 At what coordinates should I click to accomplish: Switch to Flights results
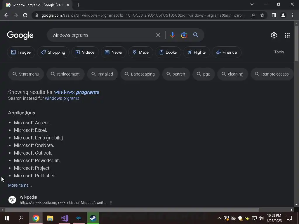click(197, 52)
